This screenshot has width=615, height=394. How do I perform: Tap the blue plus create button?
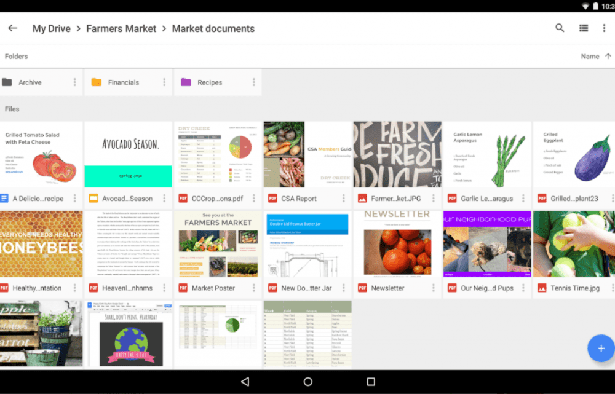click(600, 348)
